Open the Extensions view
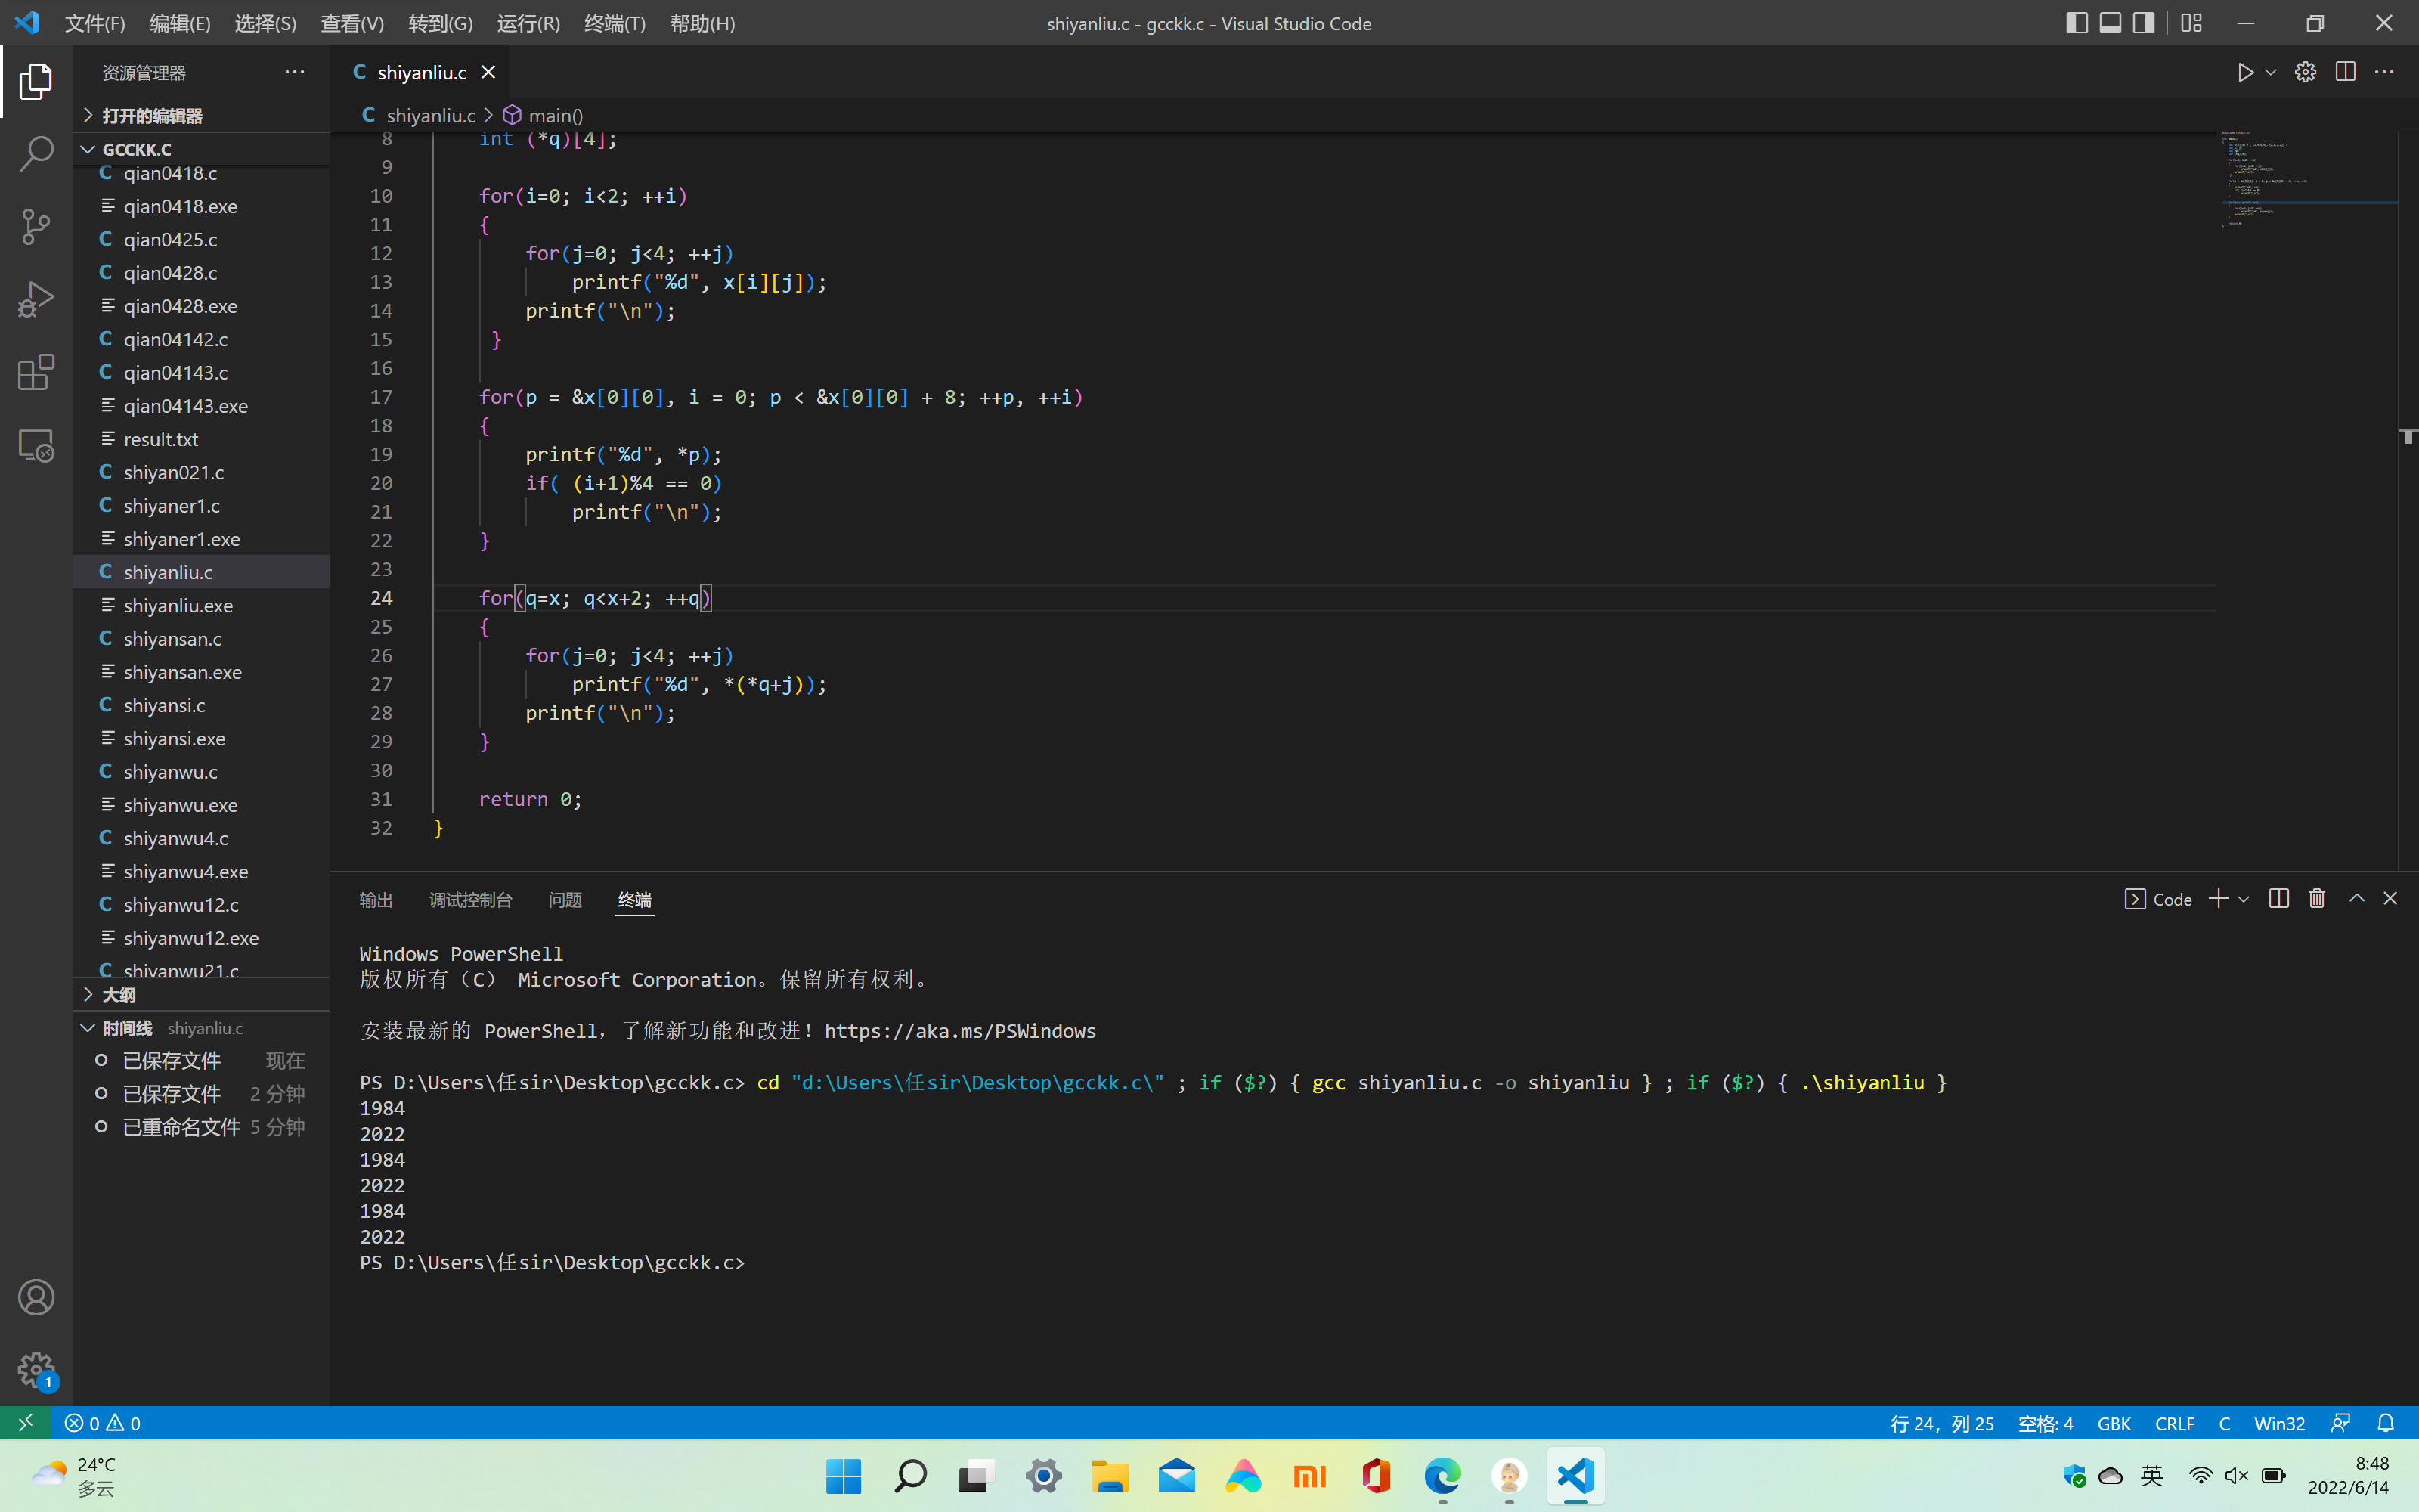The image size is (2419, 1512). pos(36,372)
